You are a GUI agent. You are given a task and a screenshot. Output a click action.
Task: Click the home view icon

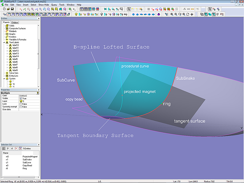pos(159,14)
